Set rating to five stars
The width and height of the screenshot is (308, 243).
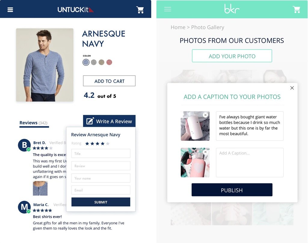(x=108, y=144)
